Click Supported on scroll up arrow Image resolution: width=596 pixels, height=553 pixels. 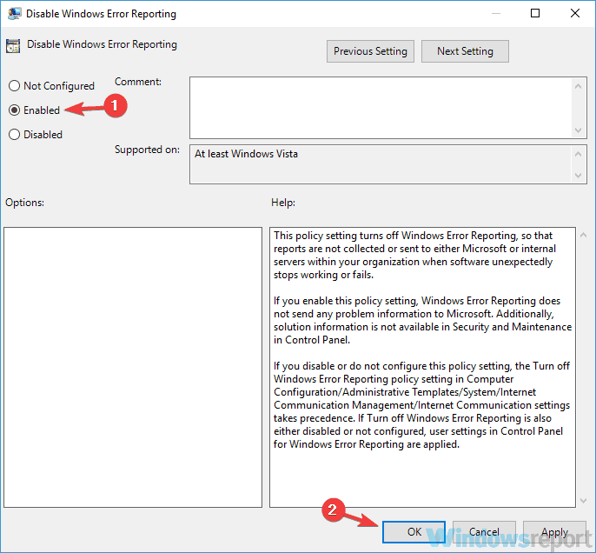[x=578, y=154]
